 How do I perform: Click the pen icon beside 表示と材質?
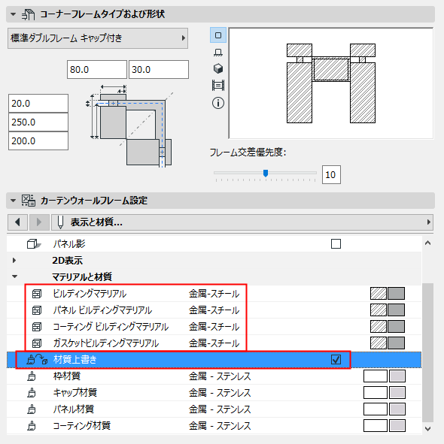(x=60, y=222)
